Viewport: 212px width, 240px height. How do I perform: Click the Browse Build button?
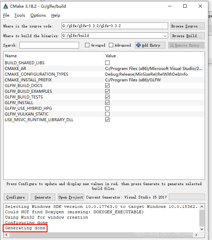187,36
